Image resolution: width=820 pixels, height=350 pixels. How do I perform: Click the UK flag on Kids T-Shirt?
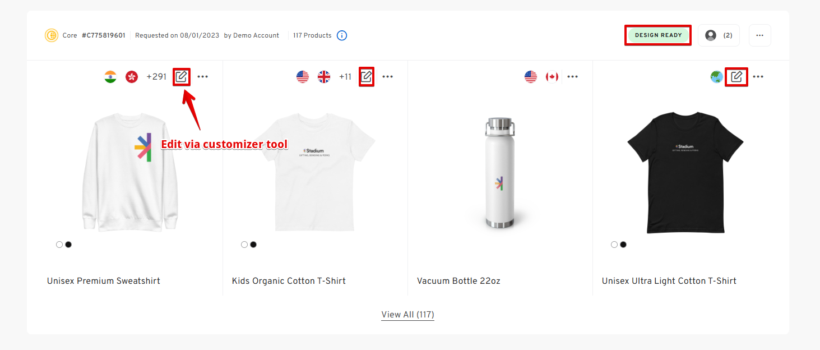pyautogui.click(x=324, y=77)
